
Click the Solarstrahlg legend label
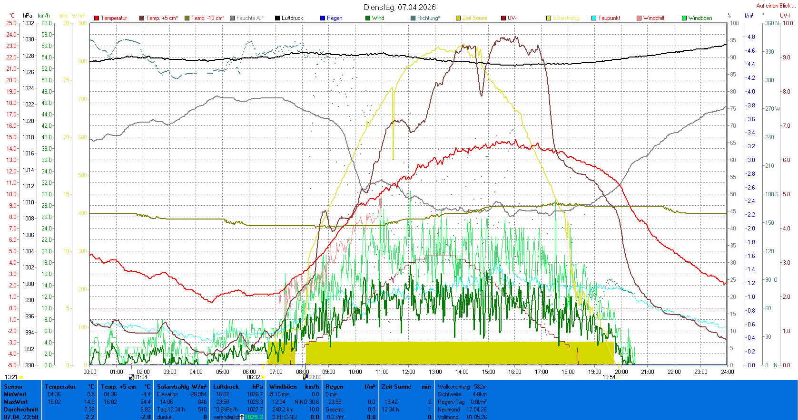pyautogui.click(x=566, y=18)
